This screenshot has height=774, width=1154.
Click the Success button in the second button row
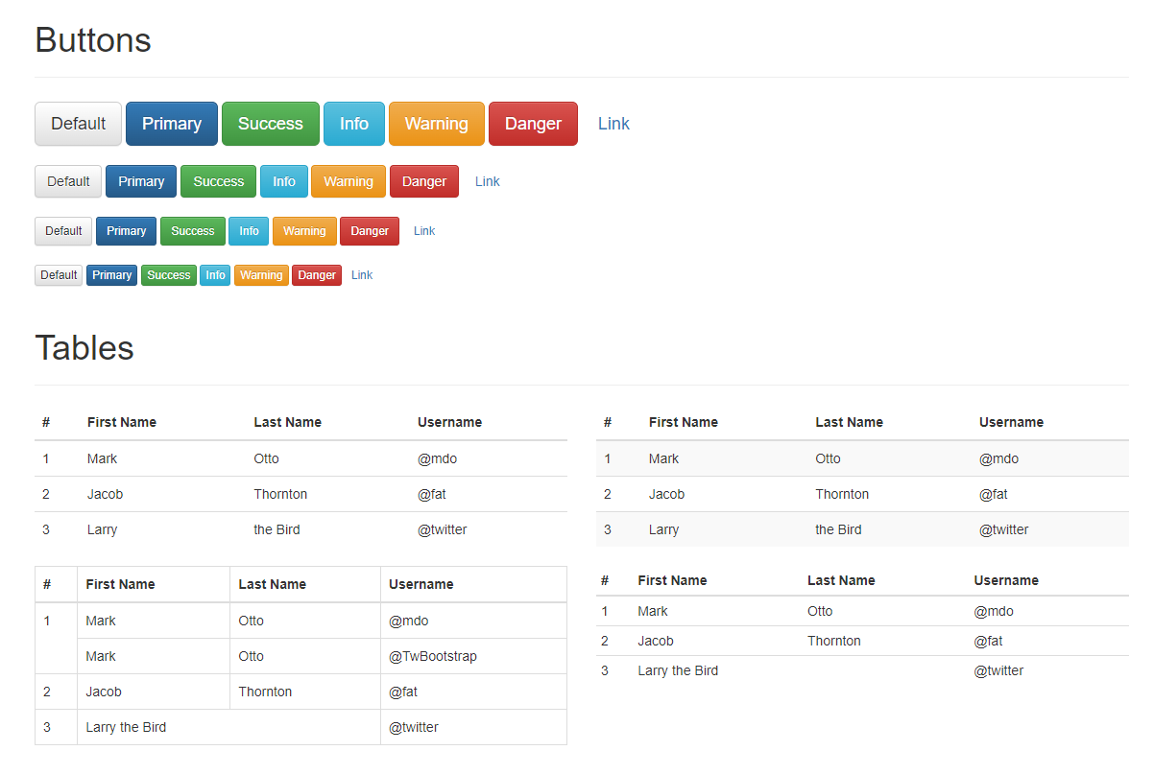pos(219,181)
